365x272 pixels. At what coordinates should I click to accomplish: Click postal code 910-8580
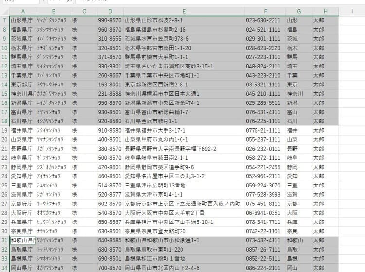[110, 131]
